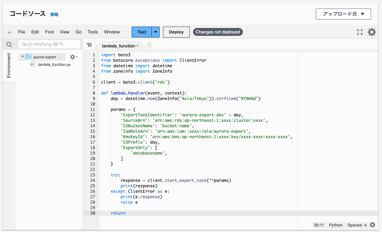Collapse the aurora-export folder tree
The height and width of the screenshot is (232, 382).
tap(23, 57)
